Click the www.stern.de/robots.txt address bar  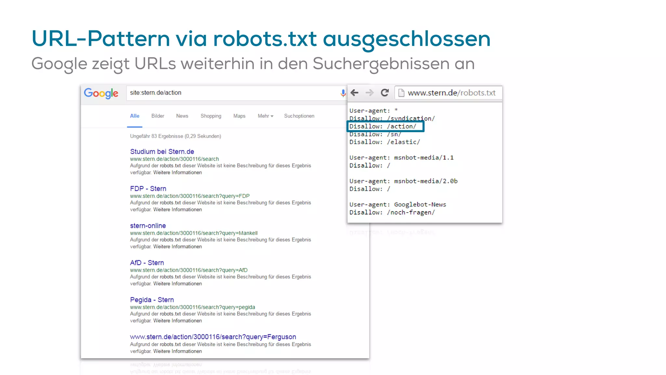click(451, 93)
